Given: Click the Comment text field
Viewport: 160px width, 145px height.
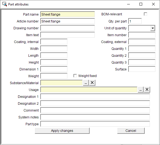Looking at the screenshot, I should point(95,110).
